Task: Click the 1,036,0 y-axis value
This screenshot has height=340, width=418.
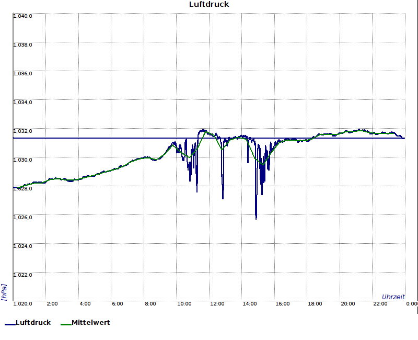Action: tap(22, 74)
